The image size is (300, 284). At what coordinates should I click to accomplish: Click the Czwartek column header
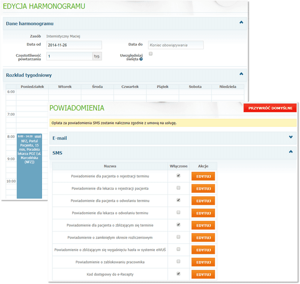[x=130, y=87]
